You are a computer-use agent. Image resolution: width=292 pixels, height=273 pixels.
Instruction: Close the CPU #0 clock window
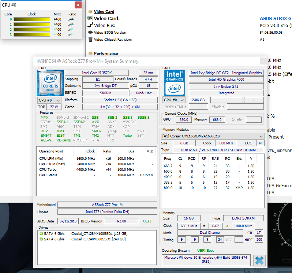[x=78, y=5]
